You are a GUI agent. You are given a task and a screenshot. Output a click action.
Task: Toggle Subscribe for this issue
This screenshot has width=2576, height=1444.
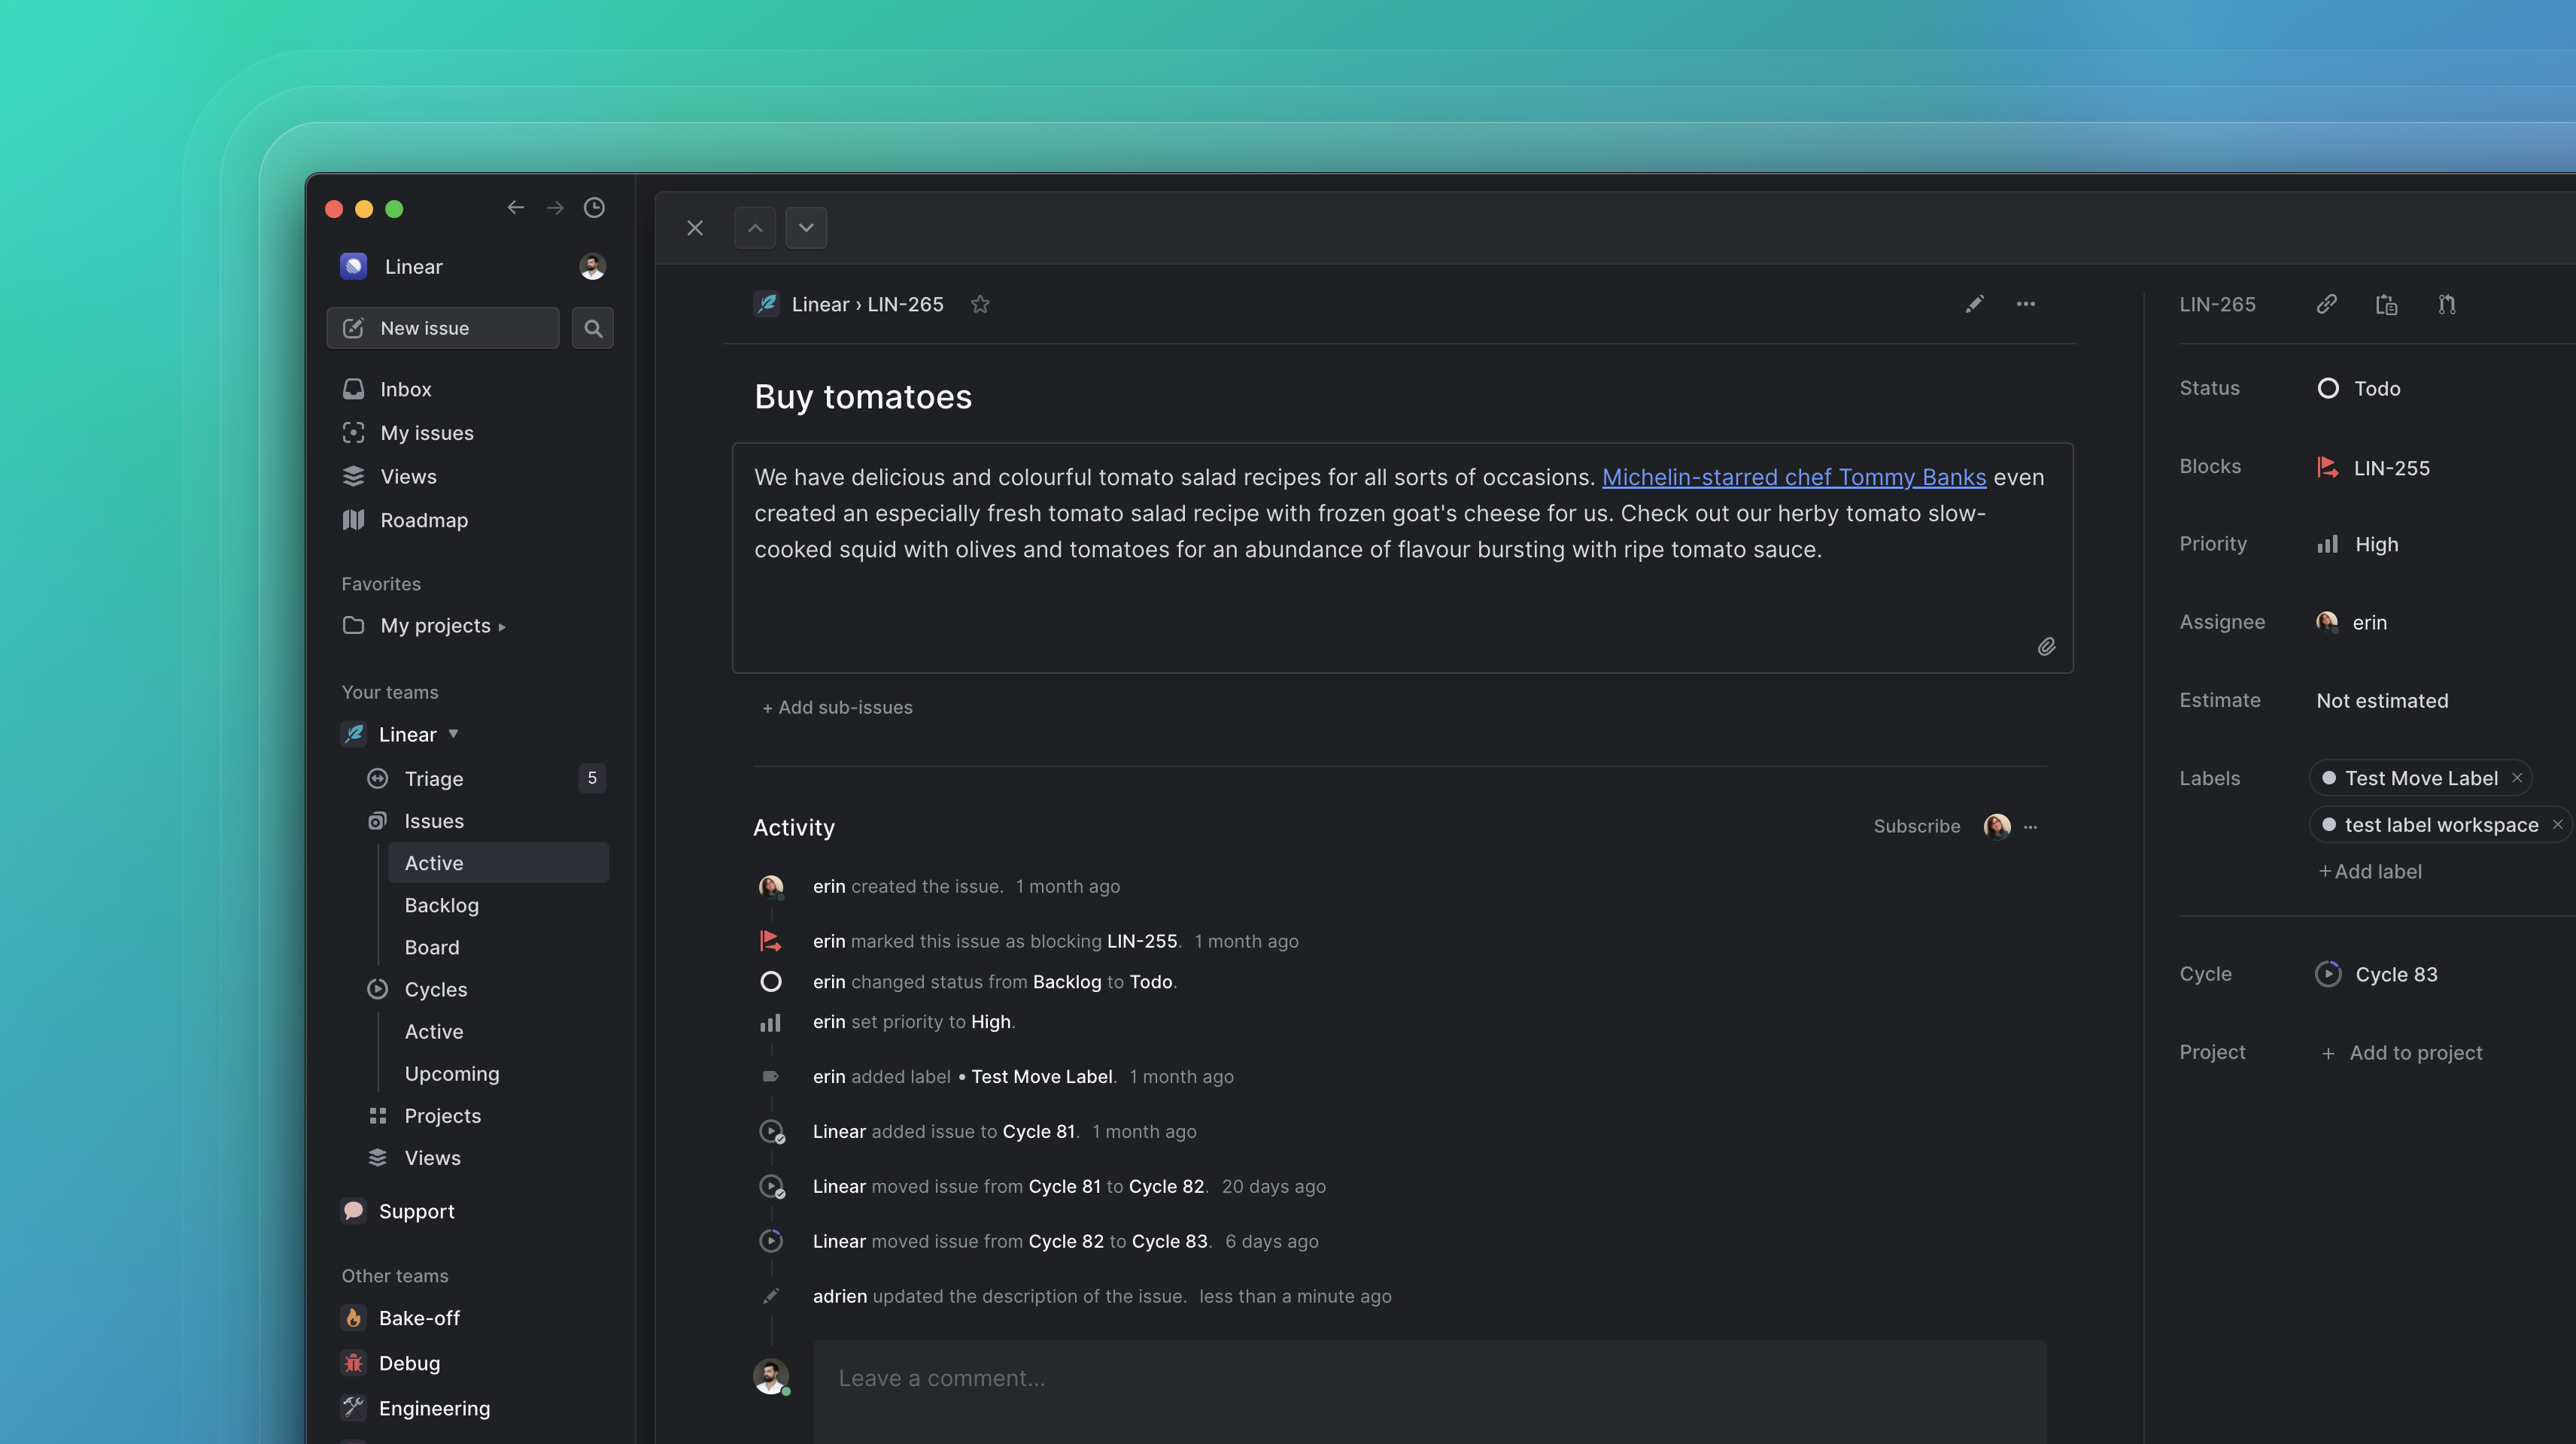1916,826
